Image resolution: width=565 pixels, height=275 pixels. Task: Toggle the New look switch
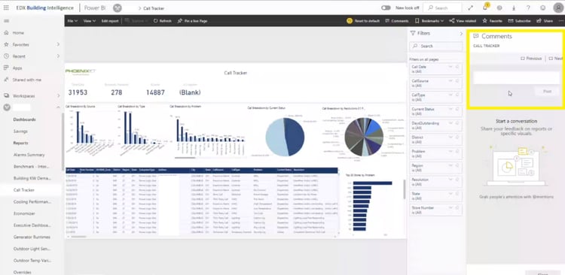(x=386, y=8)
